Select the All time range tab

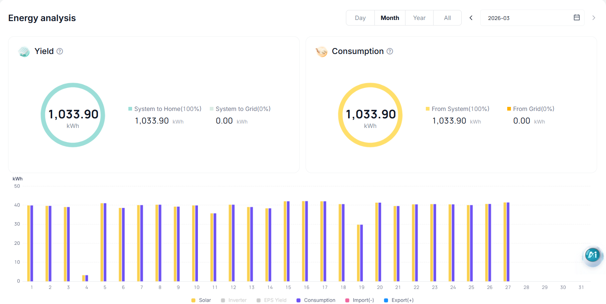point(447,18)
